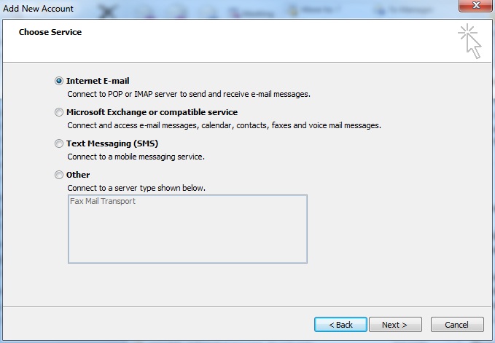The height and width of the screenshot is (343, 495).
Task: Select the Internet E-mail radio button
Action: [59, 81]
